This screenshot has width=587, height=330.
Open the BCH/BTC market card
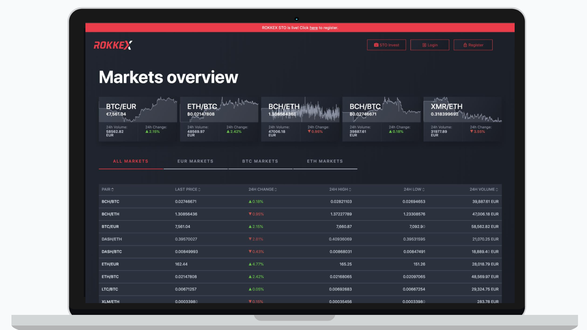pyautogui.click(x=381, y=119)
